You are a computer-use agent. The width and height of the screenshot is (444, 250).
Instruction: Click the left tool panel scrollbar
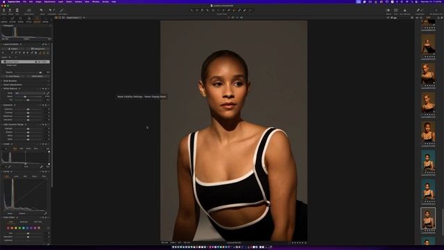(52, 115)
